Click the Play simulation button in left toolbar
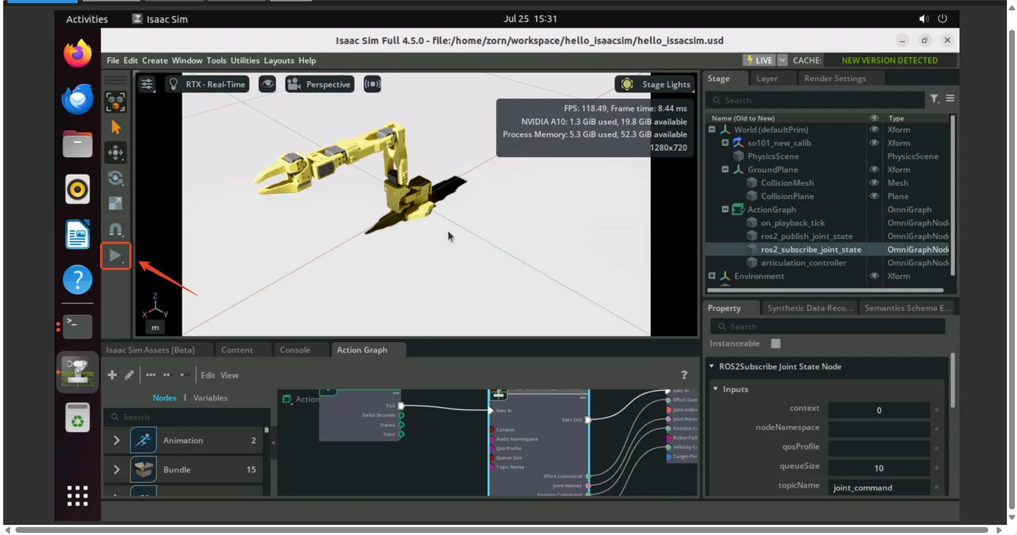This screenshot has width=1017, height=535. click(x=116, y=256)
